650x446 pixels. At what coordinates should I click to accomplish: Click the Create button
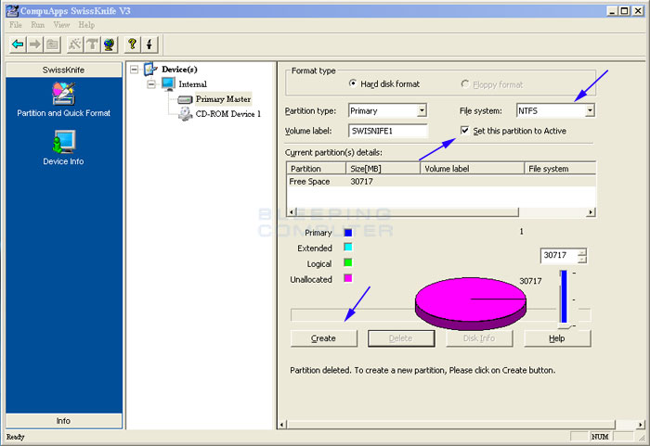tap(323, 338)
